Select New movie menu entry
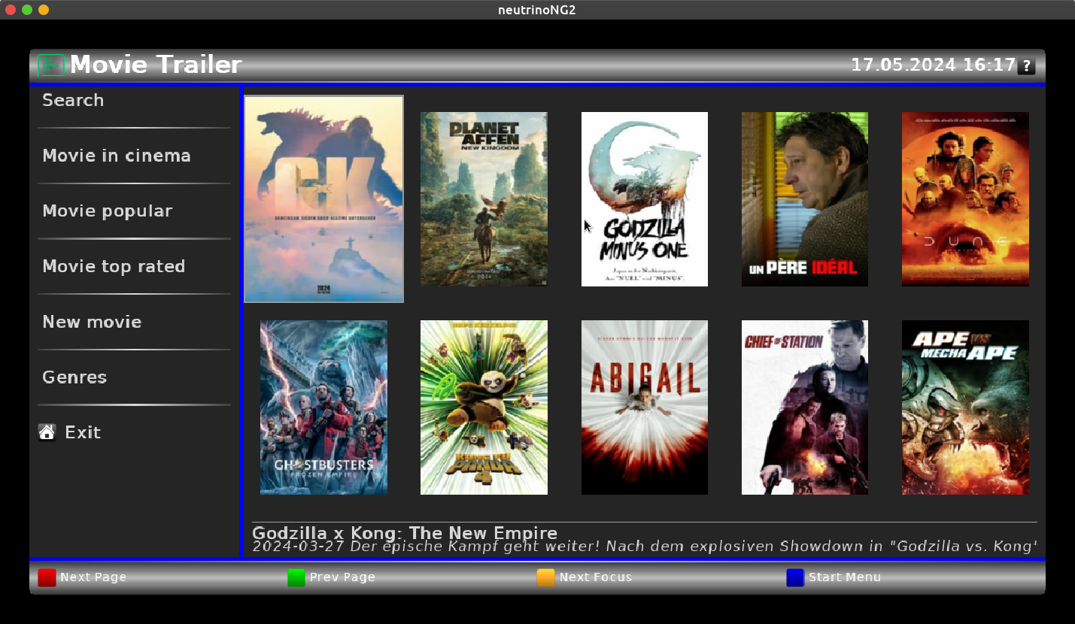 point(92,322)
